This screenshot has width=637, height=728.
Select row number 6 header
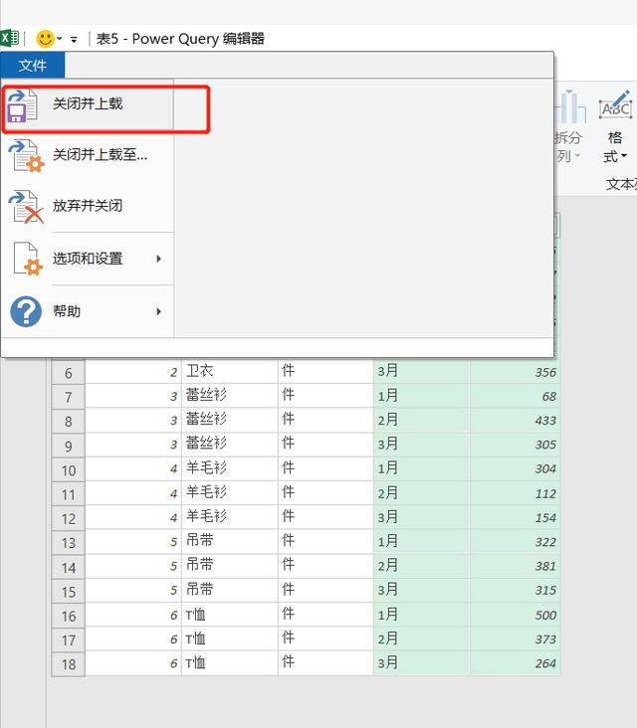point(69,373)
